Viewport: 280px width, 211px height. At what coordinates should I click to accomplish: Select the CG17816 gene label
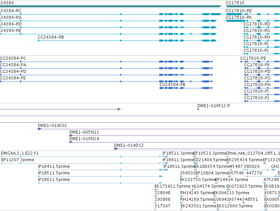pos(235,3)
